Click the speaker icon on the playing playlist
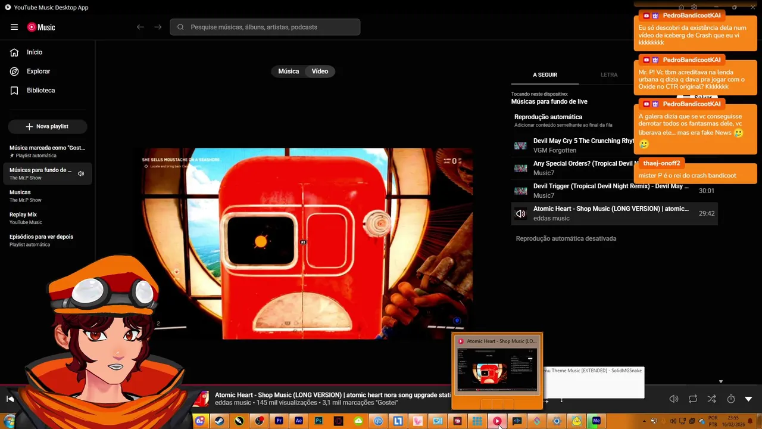This screenshot has height=429, width=762. 81,174
